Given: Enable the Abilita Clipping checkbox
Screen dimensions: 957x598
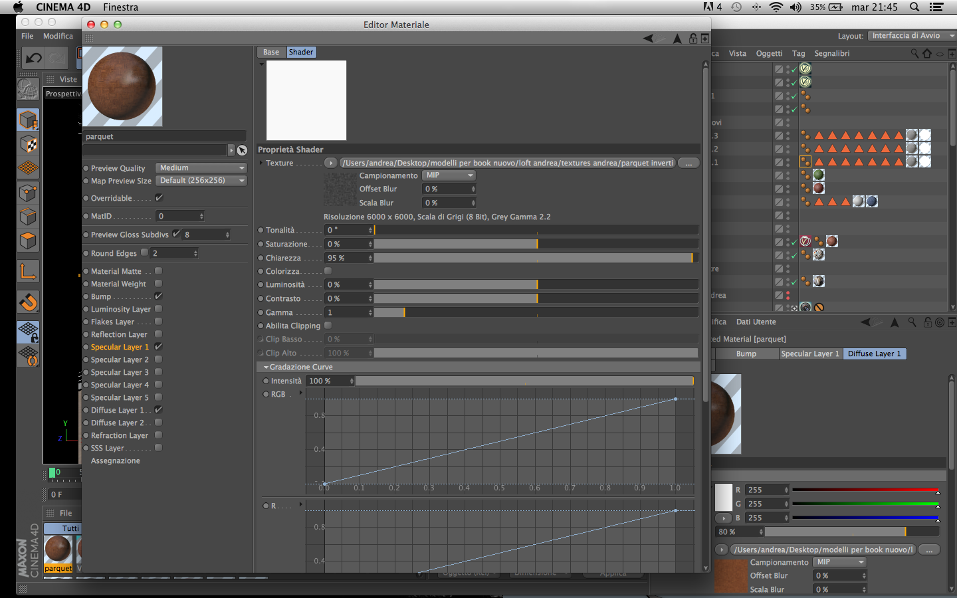Looking at the screenshot, I should [x=328, y=326].
